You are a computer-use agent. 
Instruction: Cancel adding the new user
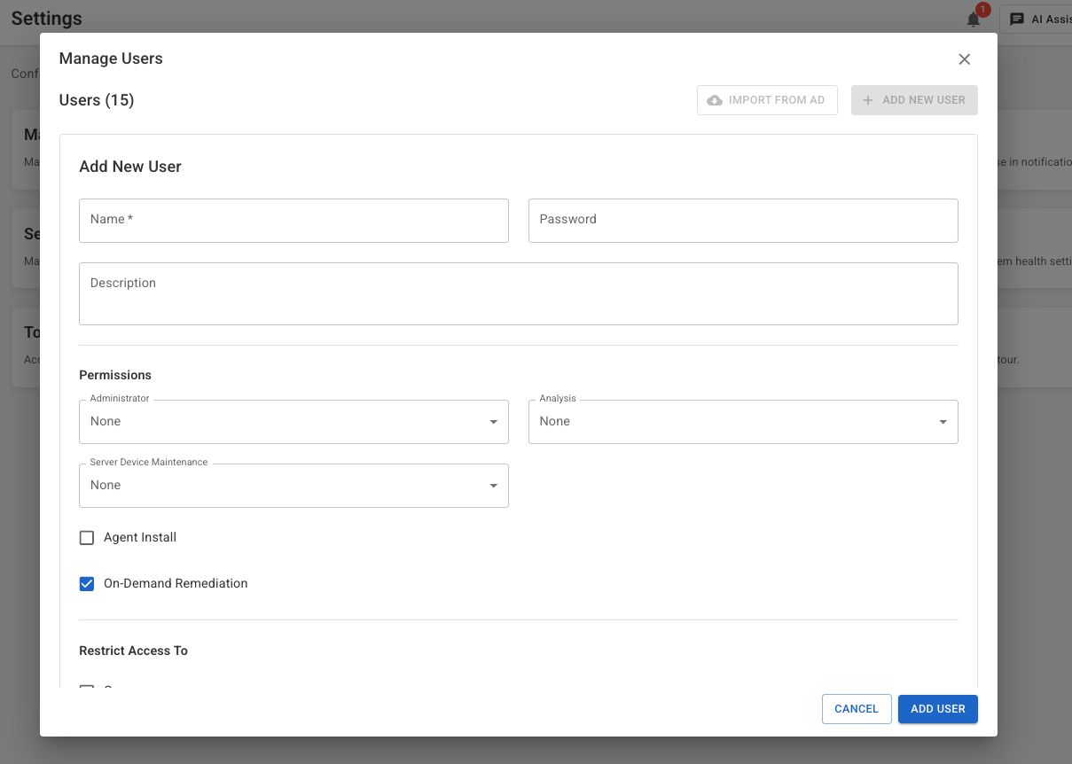(x=857, y=709)
